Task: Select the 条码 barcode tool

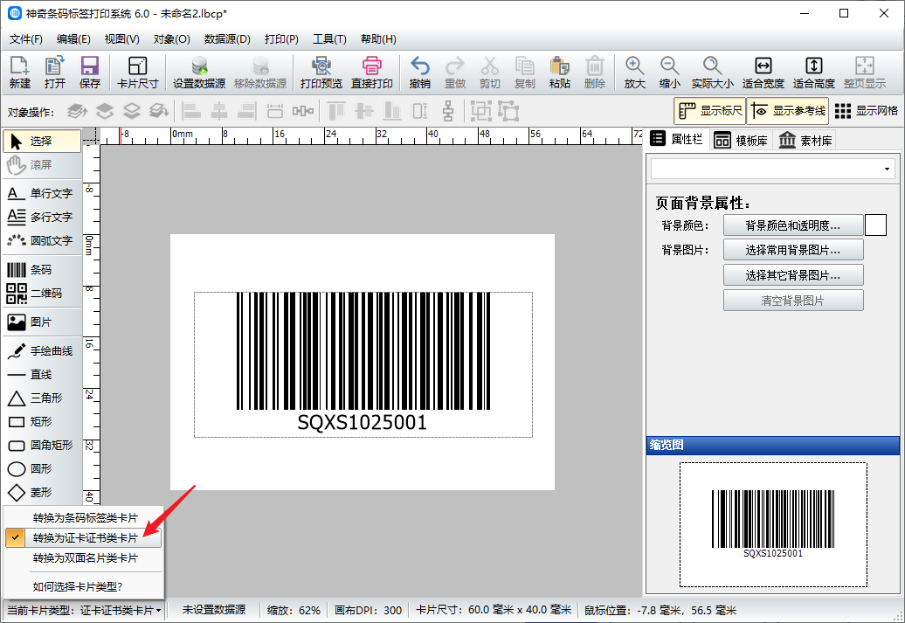Action: (42, 270)
